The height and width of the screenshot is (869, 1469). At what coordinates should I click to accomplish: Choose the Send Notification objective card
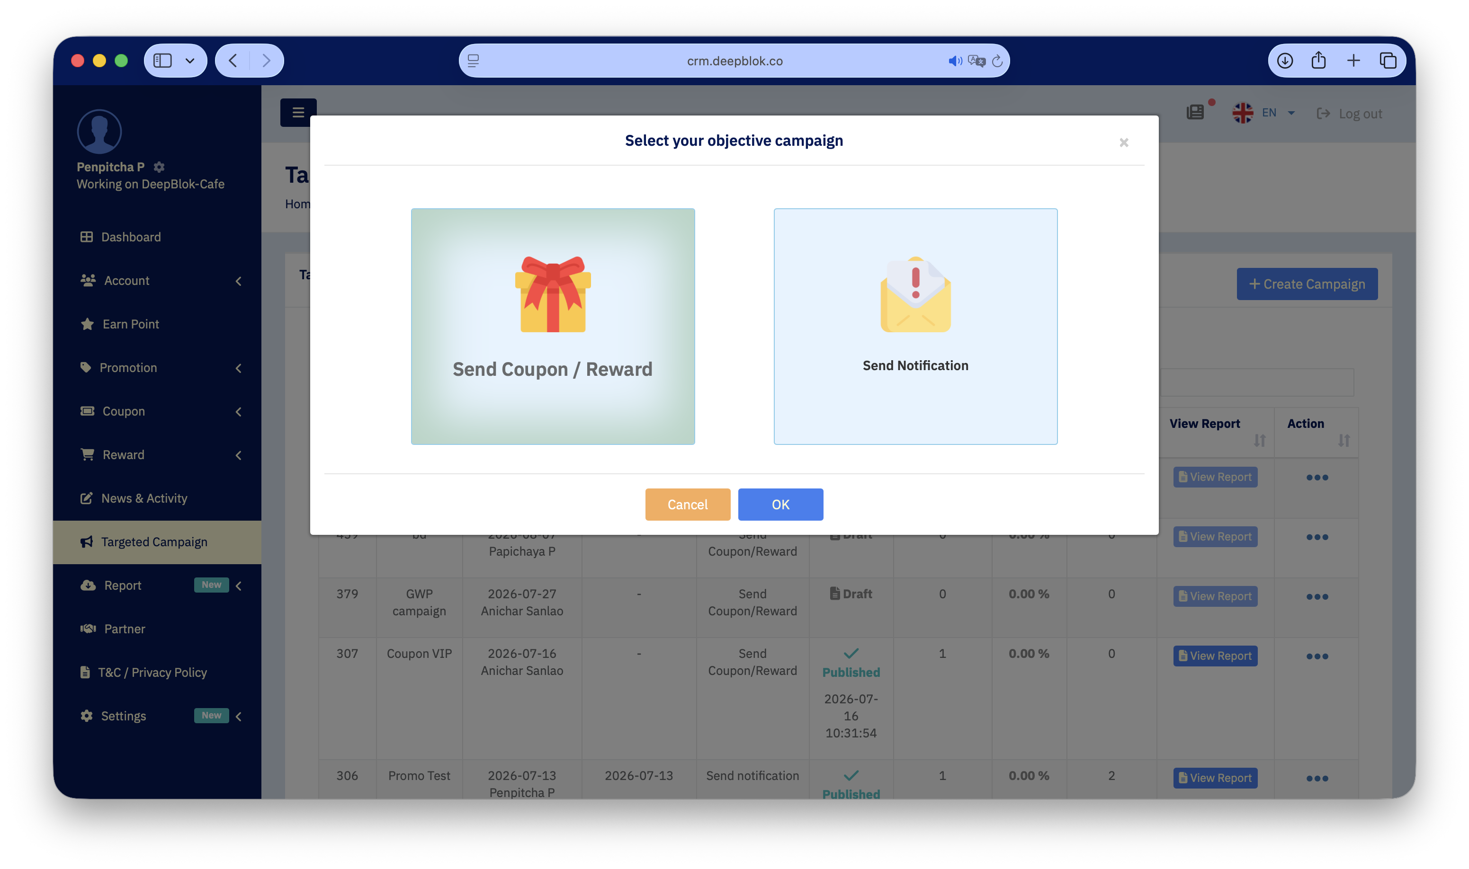point(915,326)
